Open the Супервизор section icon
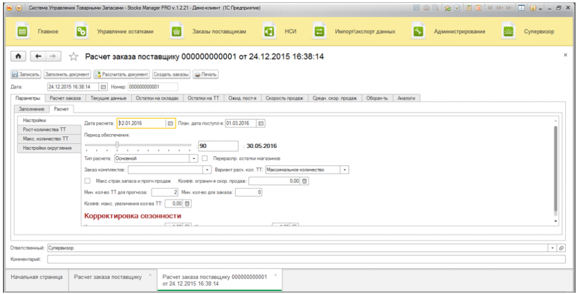576x294 pixels. point(509,32)
